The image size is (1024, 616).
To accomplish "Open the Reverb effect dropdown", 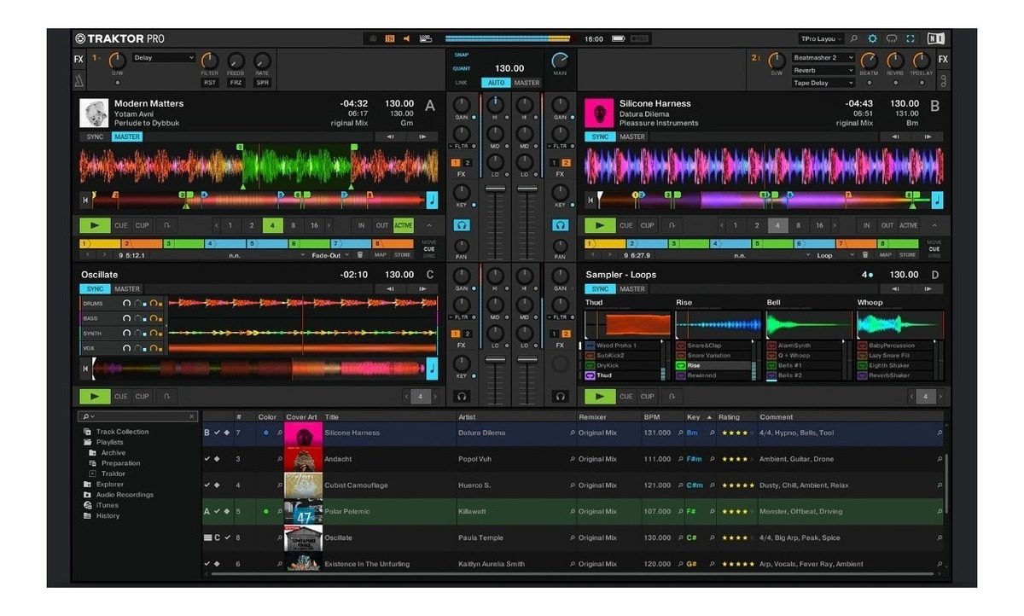I will [x=823, y=71].
